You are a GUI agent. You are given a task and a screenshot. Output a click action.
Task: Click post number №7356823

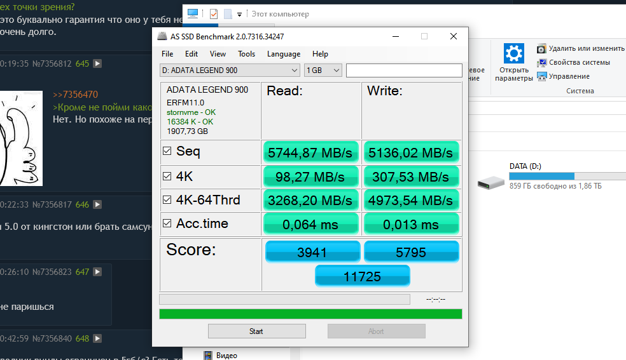[x=52, y=272]
